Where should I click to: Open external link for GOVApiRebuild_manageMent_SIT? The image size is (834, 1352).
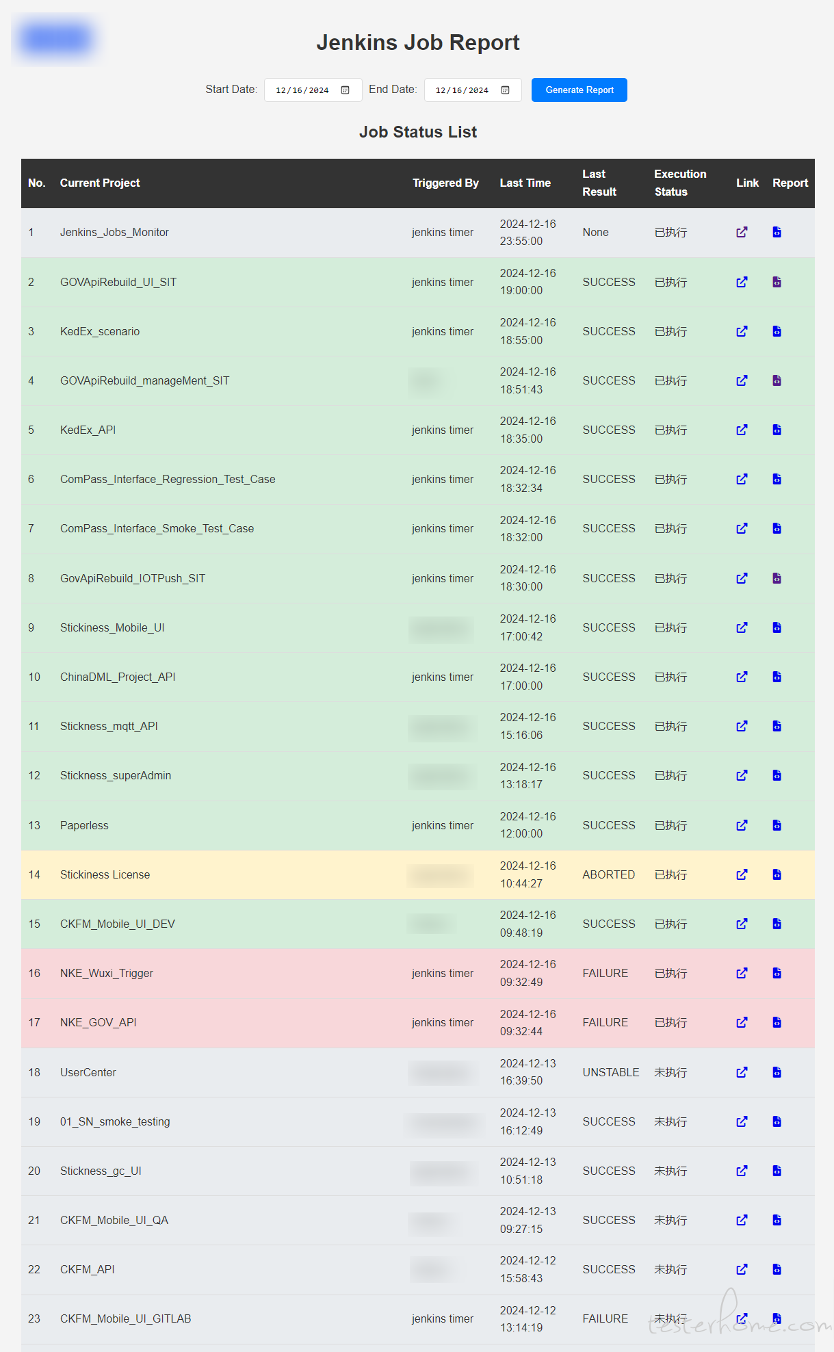(x=742, y=380)
